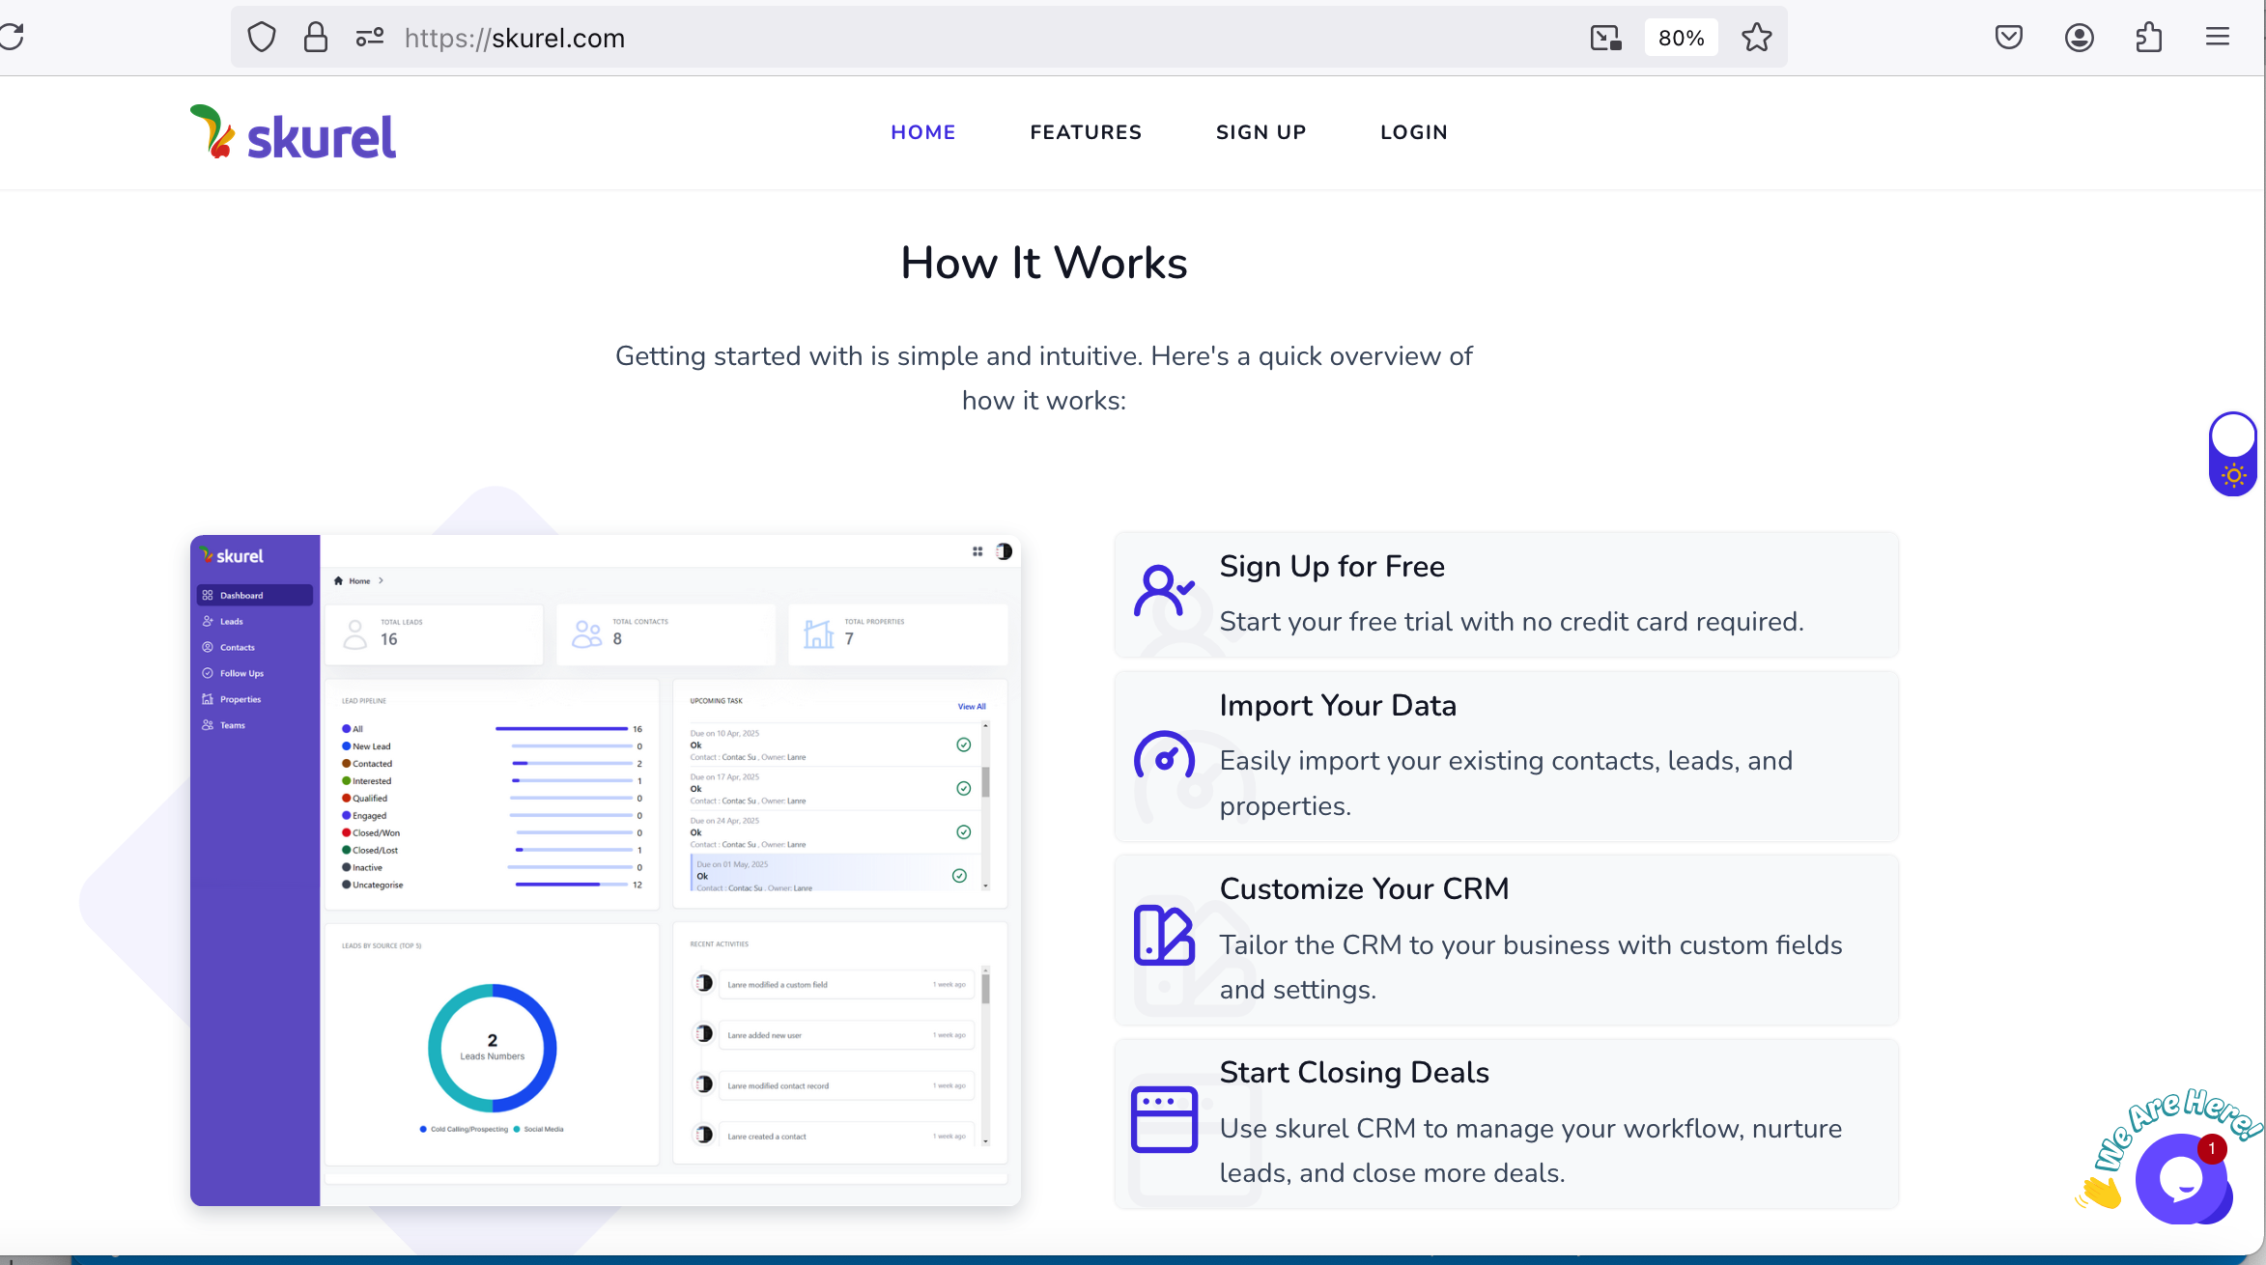Select the Customize Your CRM card heading
The height and width of the screenshot is (1265, 2266).
pos(1364,888)
